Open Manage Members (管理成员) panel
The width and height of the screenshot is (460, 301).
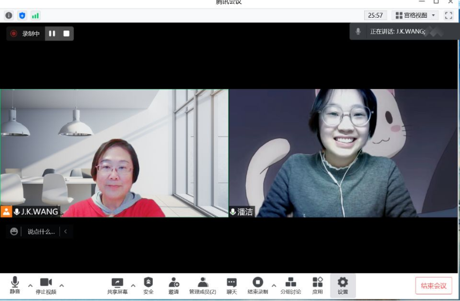[203, 286]
